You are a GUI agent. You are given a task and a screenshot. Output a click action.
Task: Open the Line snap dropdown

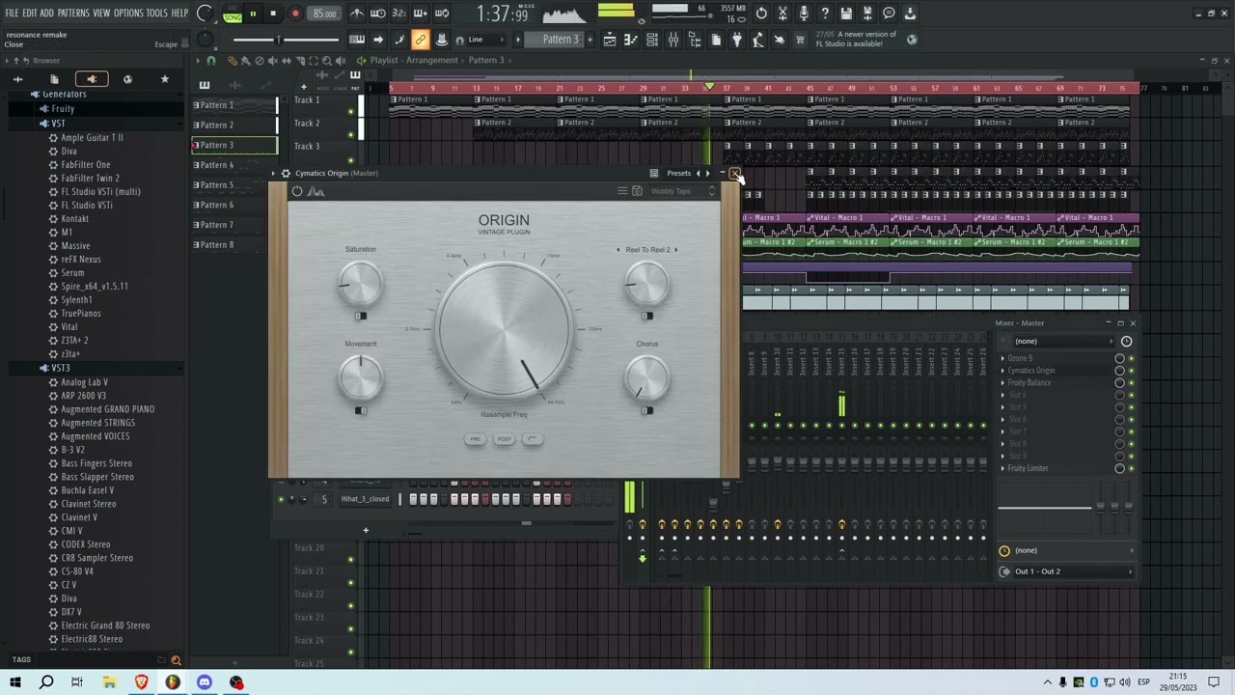[488, 40]
